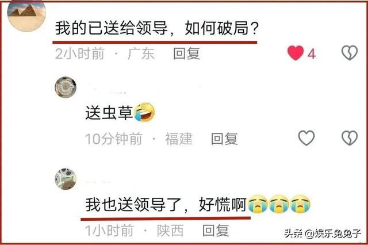Image resolution: width=368 pixels, height=245 pixels.
Task: Unlike the Guangdong comment with red heart
Action: (x=296, y=53)
